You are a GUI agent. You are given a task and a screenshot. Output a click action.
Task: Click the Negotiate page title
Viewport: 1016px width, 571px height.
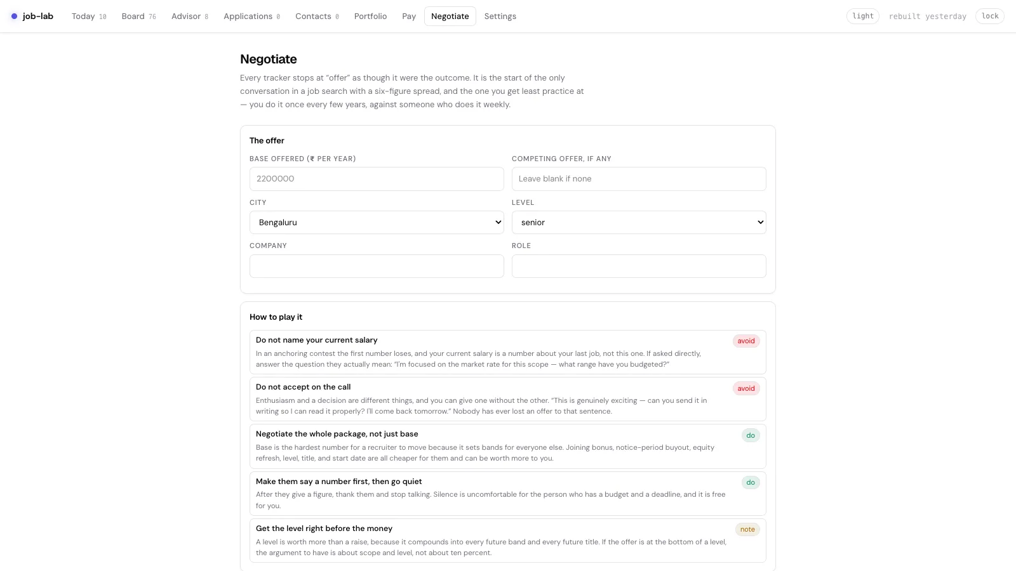[x=268, y=59]
